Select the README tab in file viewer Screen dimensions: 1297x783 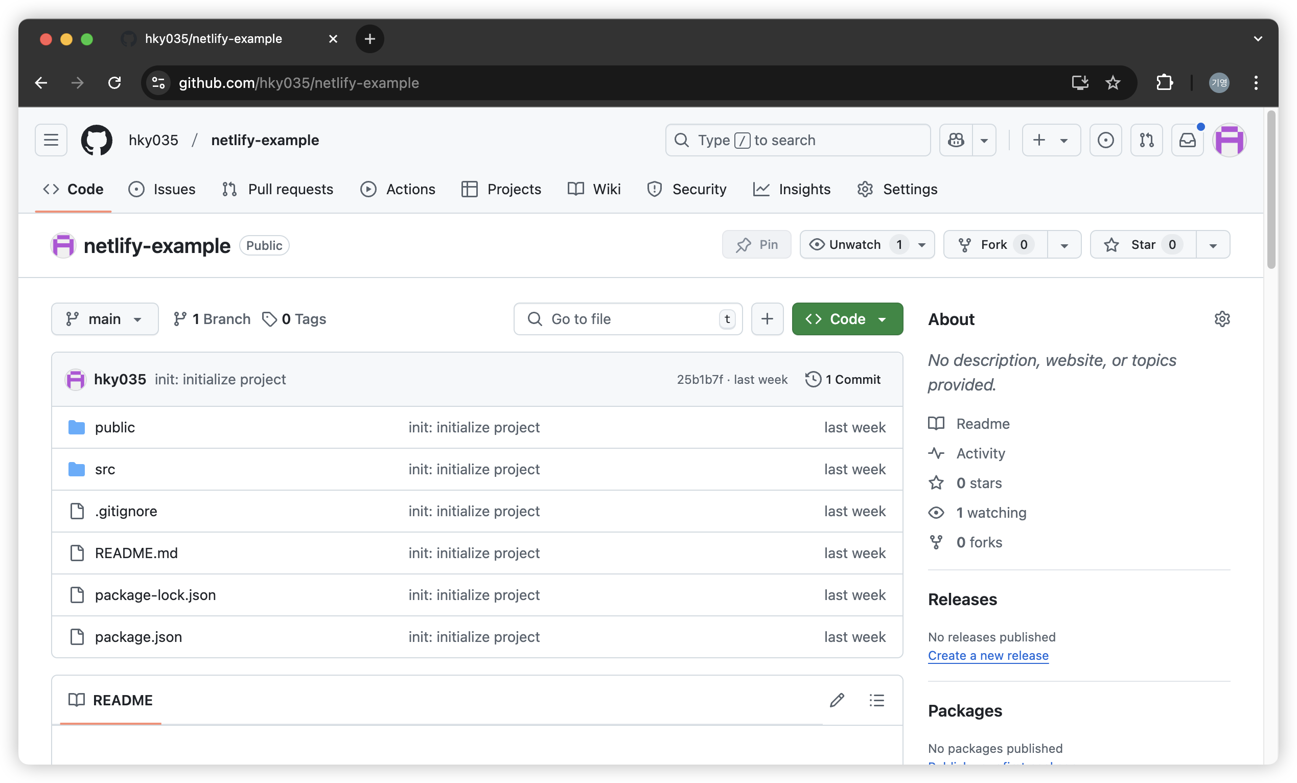point(110,701)
